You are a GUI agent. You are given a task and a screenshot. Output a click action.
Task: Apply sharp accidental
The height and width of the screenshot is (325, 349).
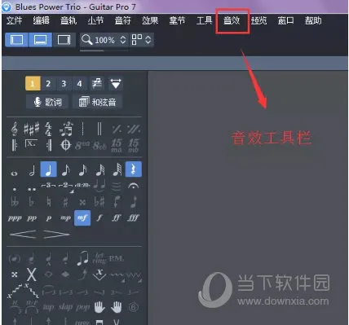coord(65,202)
